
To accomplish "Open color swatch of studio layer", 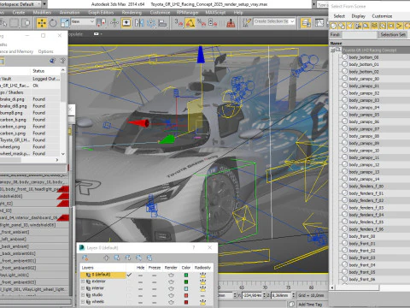I will 186,295.
